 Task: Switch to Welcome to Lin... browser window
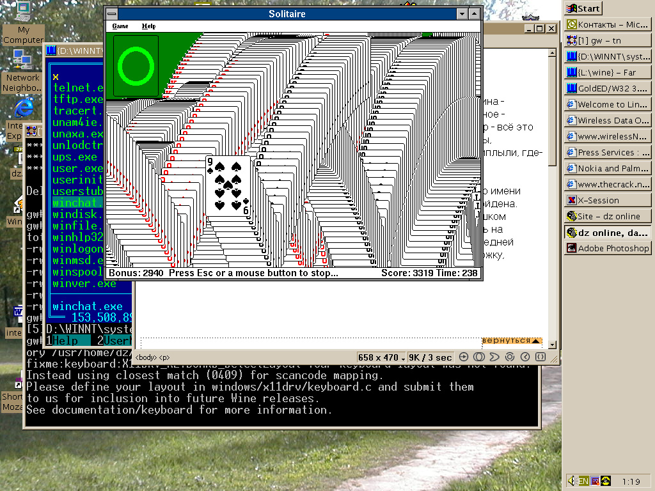[608, 104]
